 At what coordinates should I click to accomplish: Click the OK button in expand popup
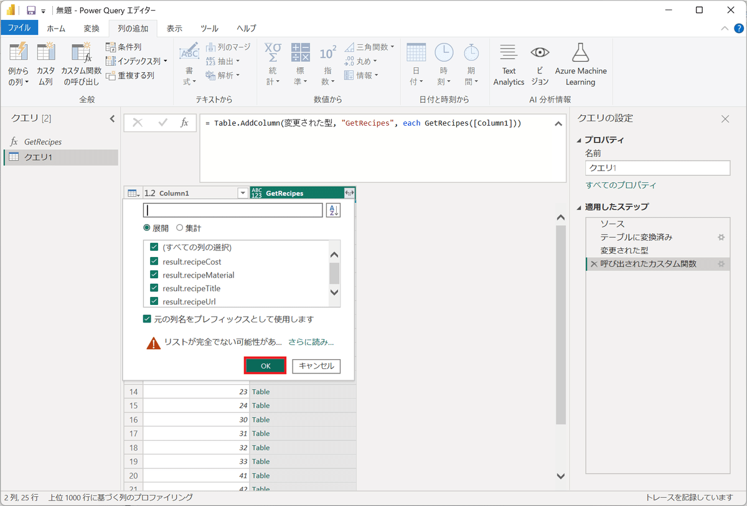[x=265, y=365]
